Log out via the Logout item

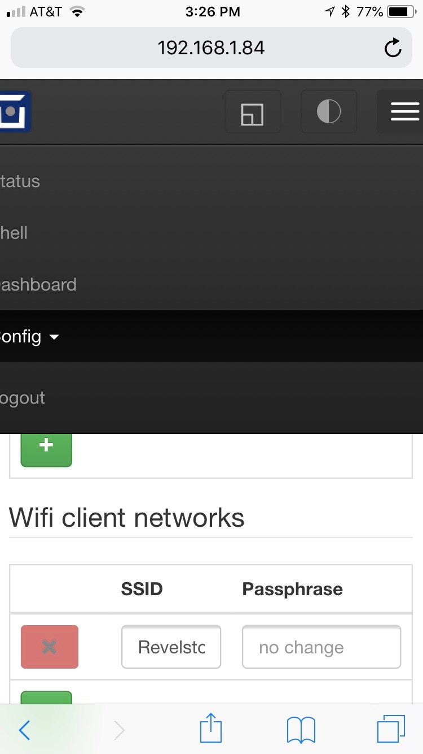click(x=23, y=398)
